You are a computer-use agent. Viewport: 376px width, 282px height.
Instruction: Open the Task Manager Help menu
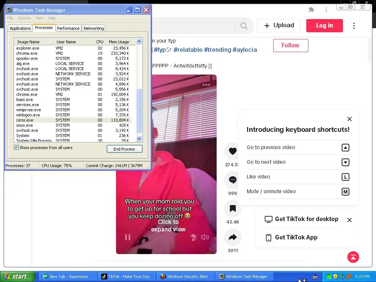pyautogui.click(x=51, y=18)
